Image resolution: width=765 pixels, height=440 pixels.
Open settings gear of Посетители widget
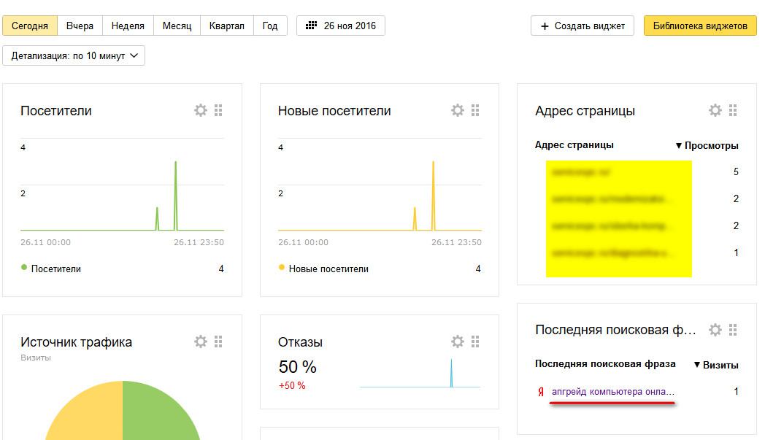pyautogui.click(x=201, y=110)
